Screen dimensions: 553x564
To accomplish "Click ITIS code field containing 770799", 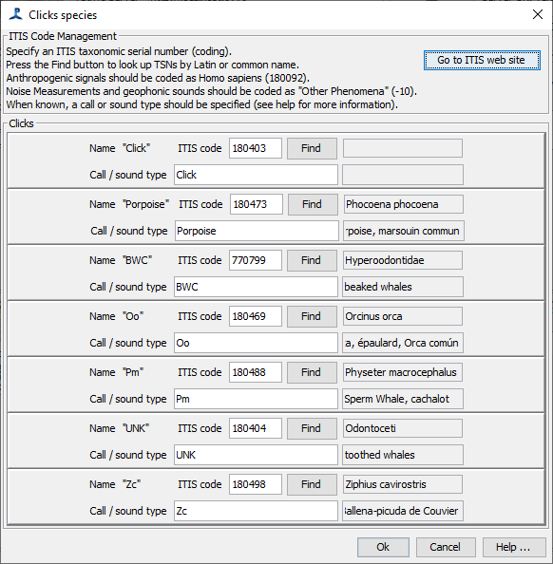I will [256, 260].
